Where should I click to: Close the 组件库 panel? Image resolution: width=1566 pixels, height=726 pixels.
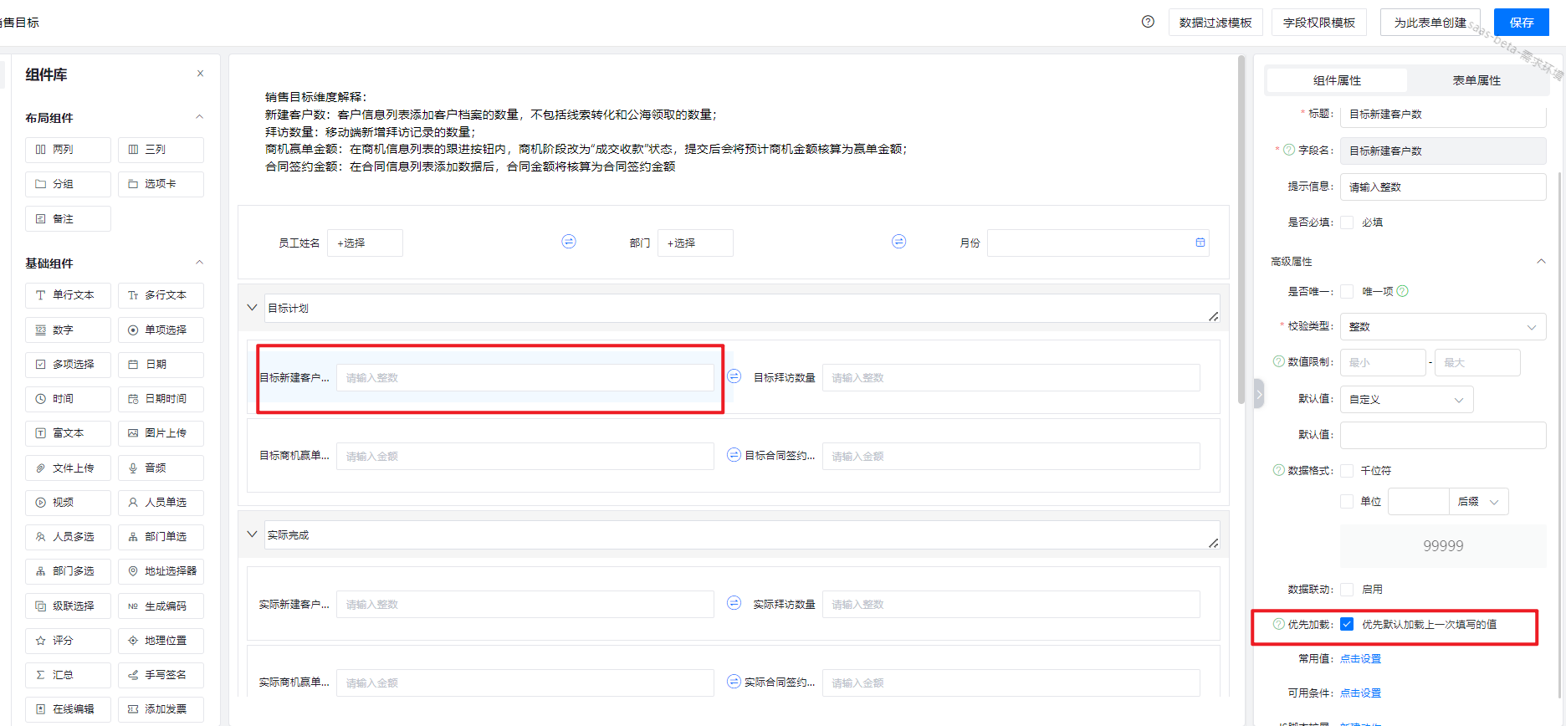click(200, 74)
